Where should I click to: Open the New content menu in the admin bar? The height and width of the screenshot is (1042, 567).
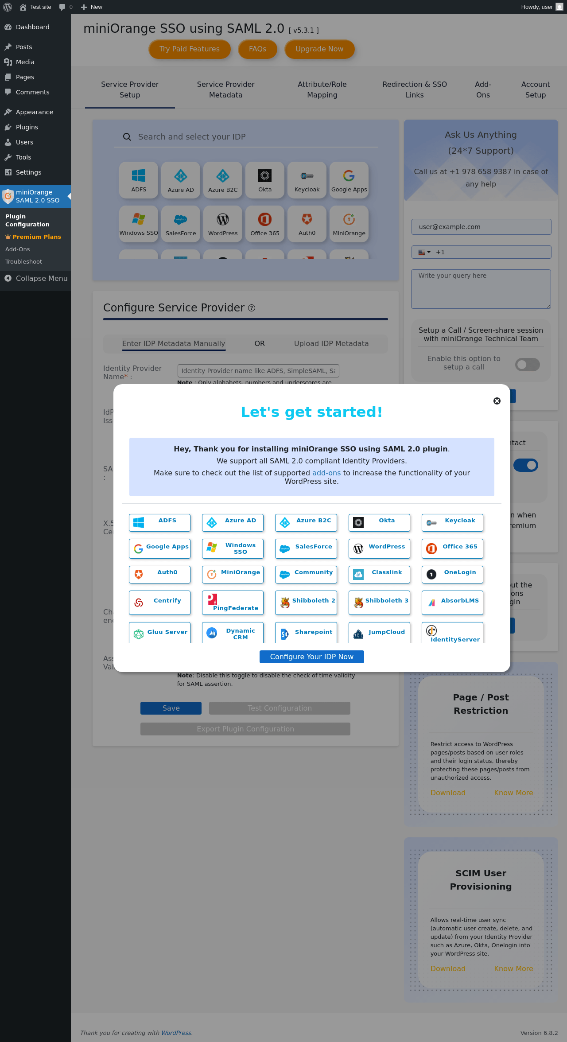pos(92,7)
